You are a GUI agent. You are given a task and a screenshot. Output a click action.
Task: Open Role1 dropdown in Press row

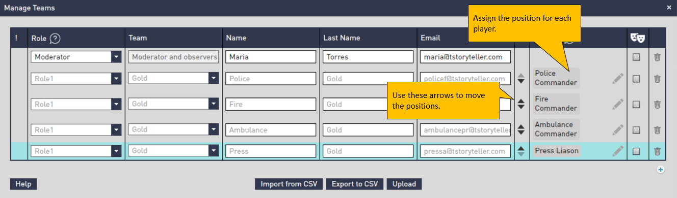click(116, 151)
